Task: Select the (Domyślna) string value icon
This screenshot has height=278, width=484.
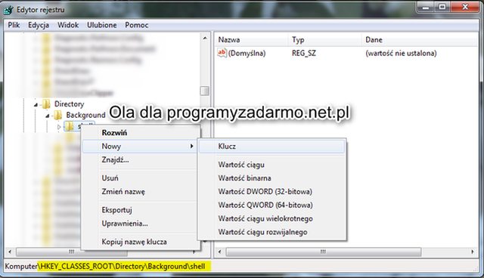Action: point(222,53)
